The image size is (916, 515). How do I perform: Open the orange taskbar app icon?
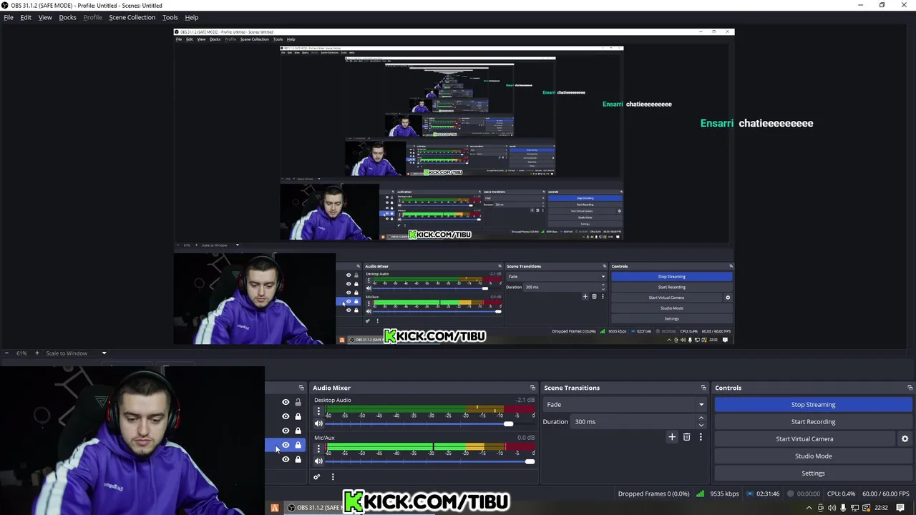(x=275, y=508)
